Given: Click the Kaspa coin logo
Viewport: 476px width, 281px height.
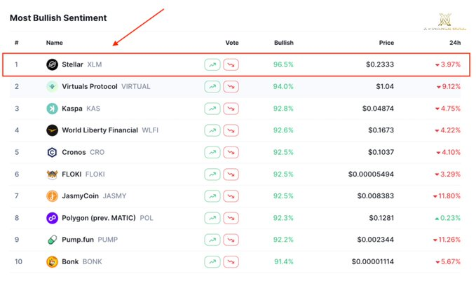Looking at the screenshot, I should click(x=52, y=109).
